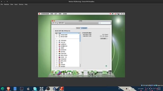Enable the checkbox beside the Greek flag
The image size is (163, 91).
pos(57,42)
